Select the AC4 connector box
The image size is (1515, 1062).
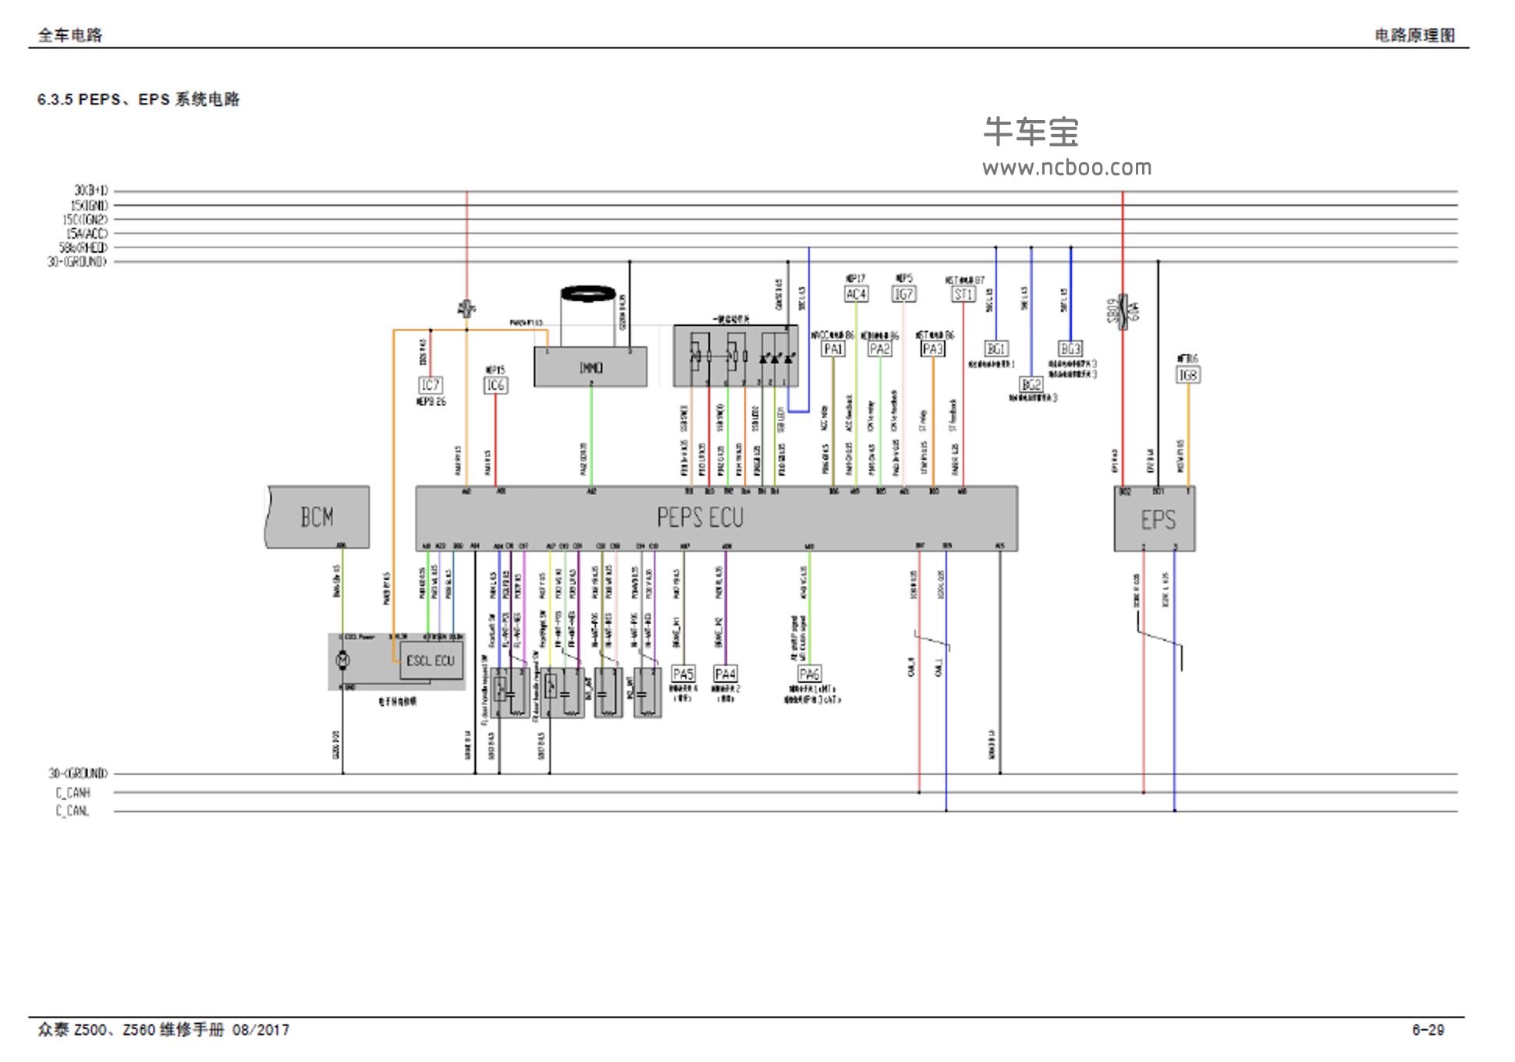point(856,294)
